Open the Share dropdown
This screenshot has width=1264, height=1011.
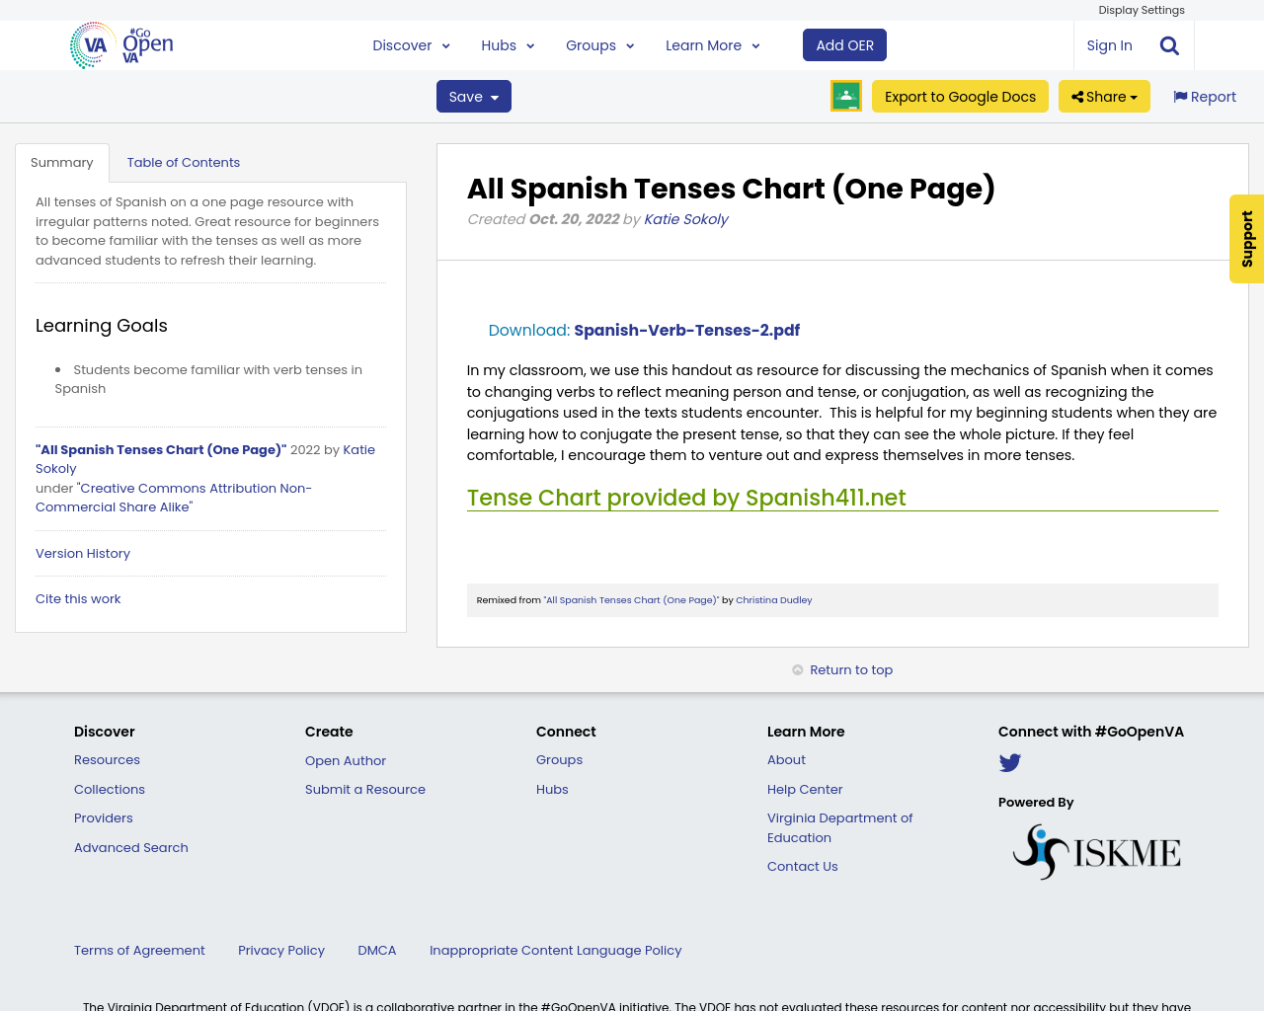point(1103,95)
